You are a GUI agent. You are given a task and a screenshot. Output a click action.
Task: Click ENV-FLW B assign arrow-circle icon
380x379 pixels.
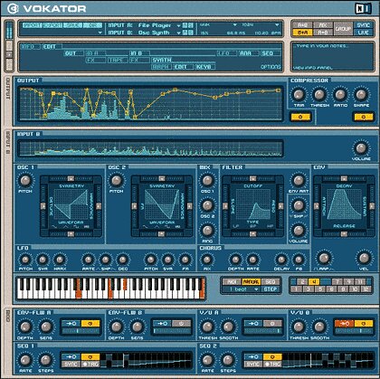point(162,324)
